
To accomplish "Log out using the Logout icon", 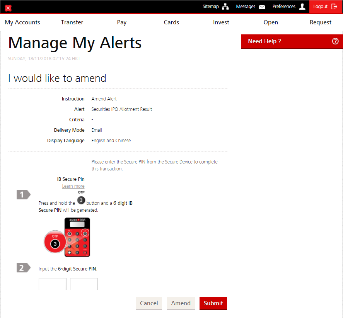I will pyautogui.click(x=334, y=7).
